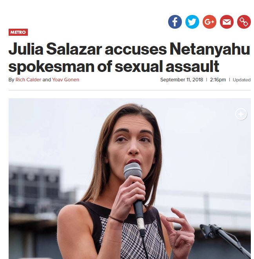Click the Updated label
Viewport: 254px width, 259px height.
(241, 80)
